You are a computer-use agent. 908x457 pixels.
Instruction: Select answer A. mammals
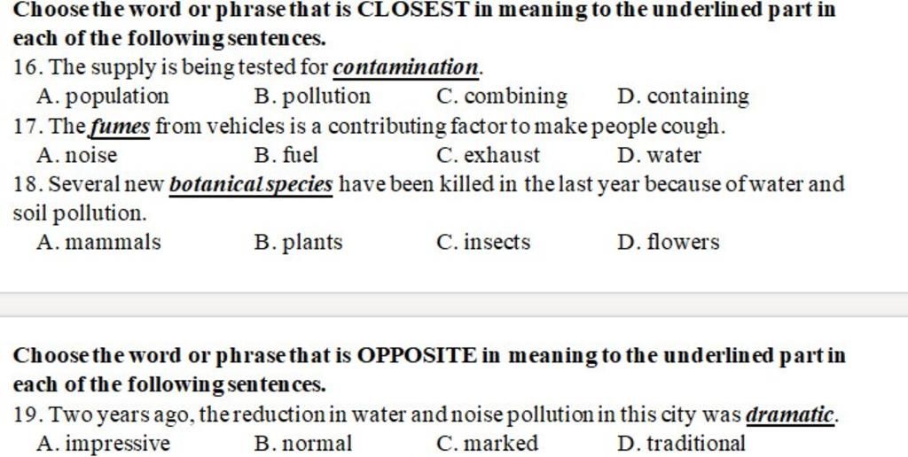(x=98, y=242)
